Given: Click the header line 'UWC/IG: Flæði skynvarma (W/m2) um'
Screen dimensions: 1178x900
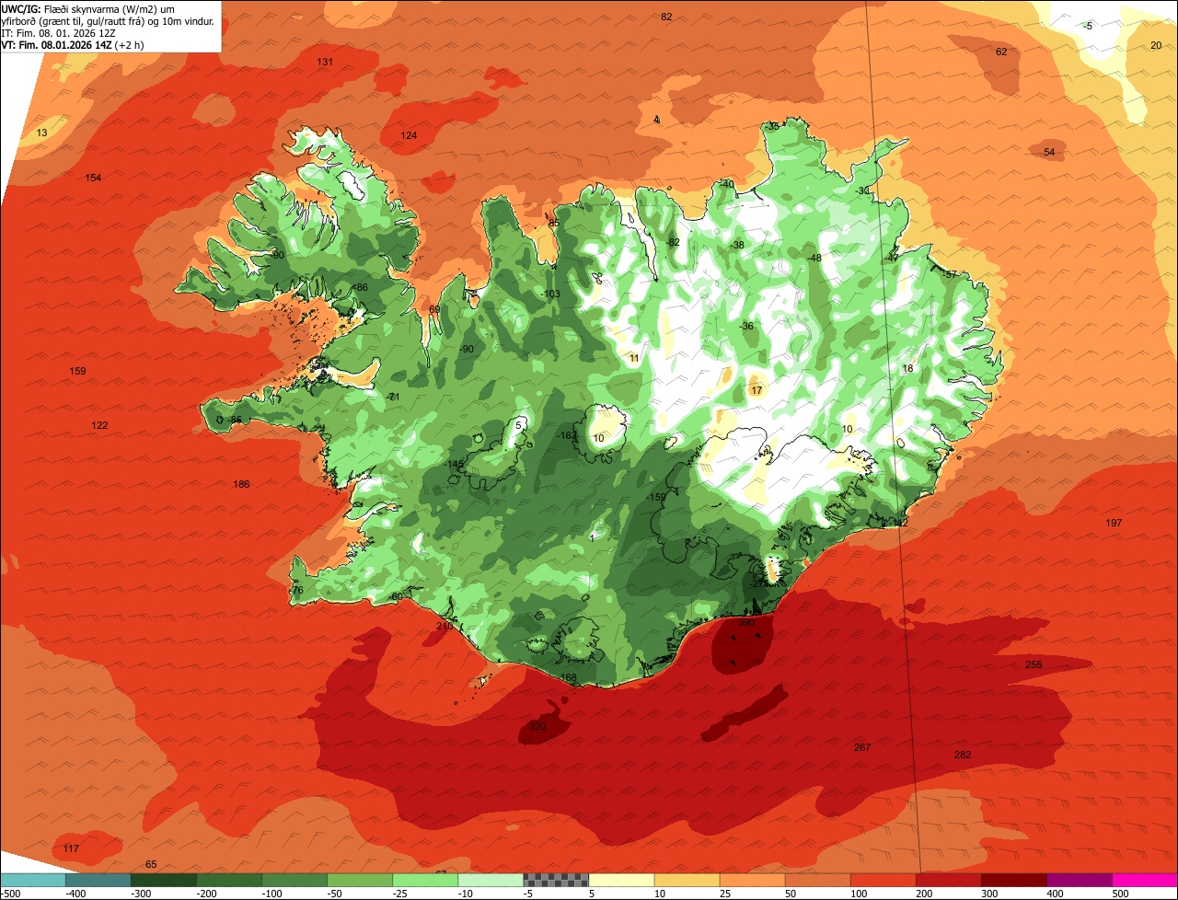Looking at the screenshot, I should (x=88, y=8).
